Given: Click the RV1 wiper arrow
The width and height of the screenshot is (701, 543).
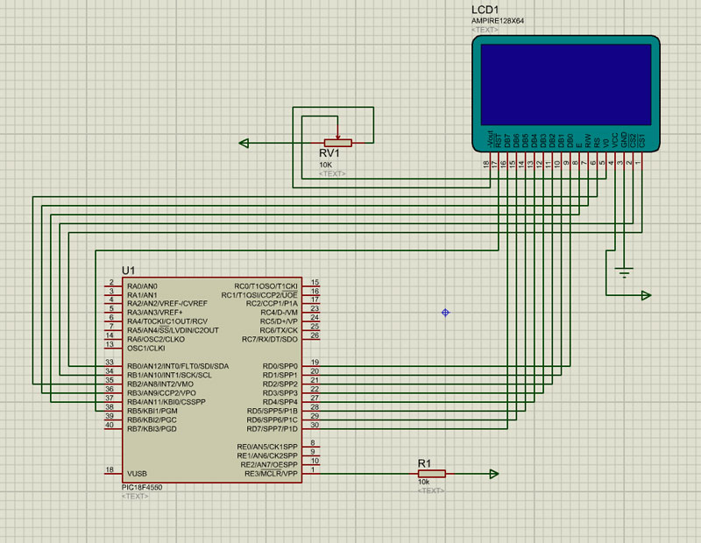Looking at the screenshot, I should (x=338, y=136).
